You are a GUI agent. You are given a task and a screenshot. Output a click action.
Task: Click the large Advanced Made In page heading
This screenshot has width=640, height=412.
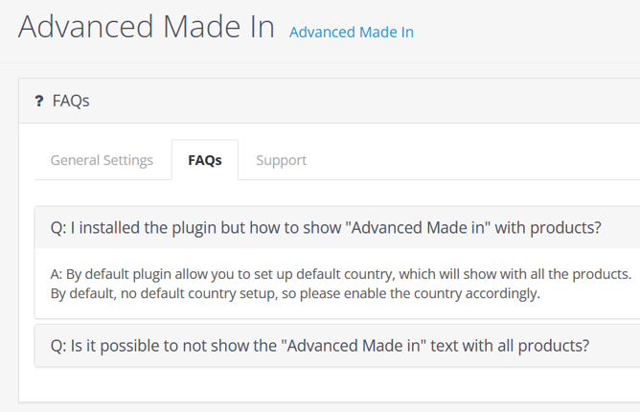tap(147, 27)
